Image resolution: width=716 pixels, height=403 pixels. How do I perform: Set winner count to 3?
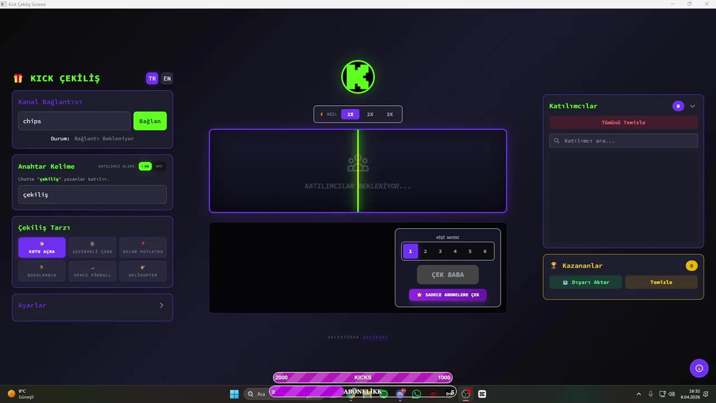coord(440,251)
